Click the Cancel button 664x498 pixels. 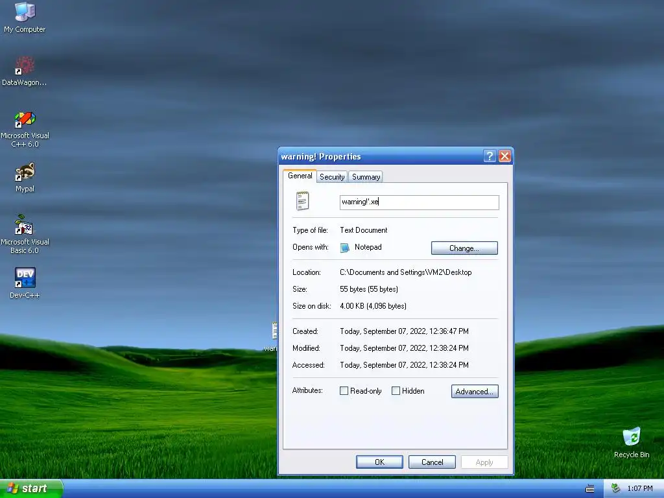point(432,462)
